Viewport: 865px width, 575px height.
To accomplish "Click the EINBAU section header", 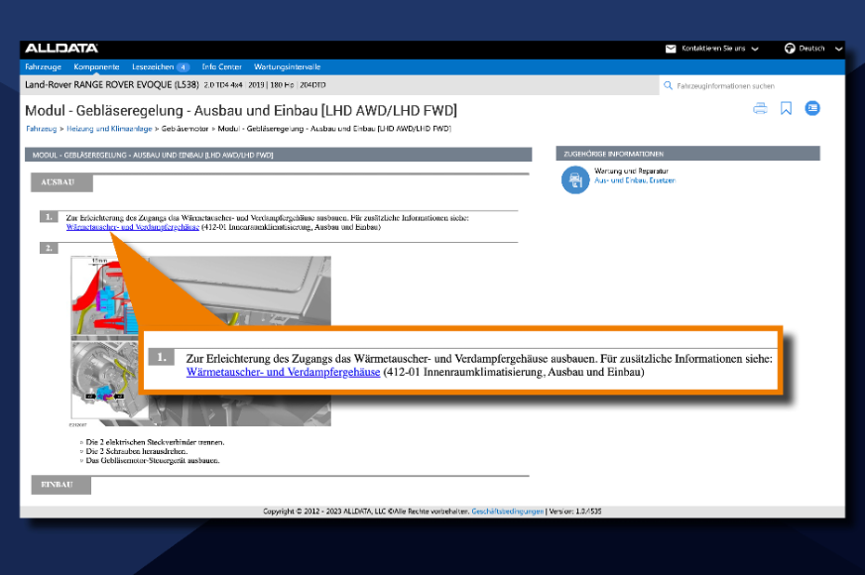I will [61, 485].
